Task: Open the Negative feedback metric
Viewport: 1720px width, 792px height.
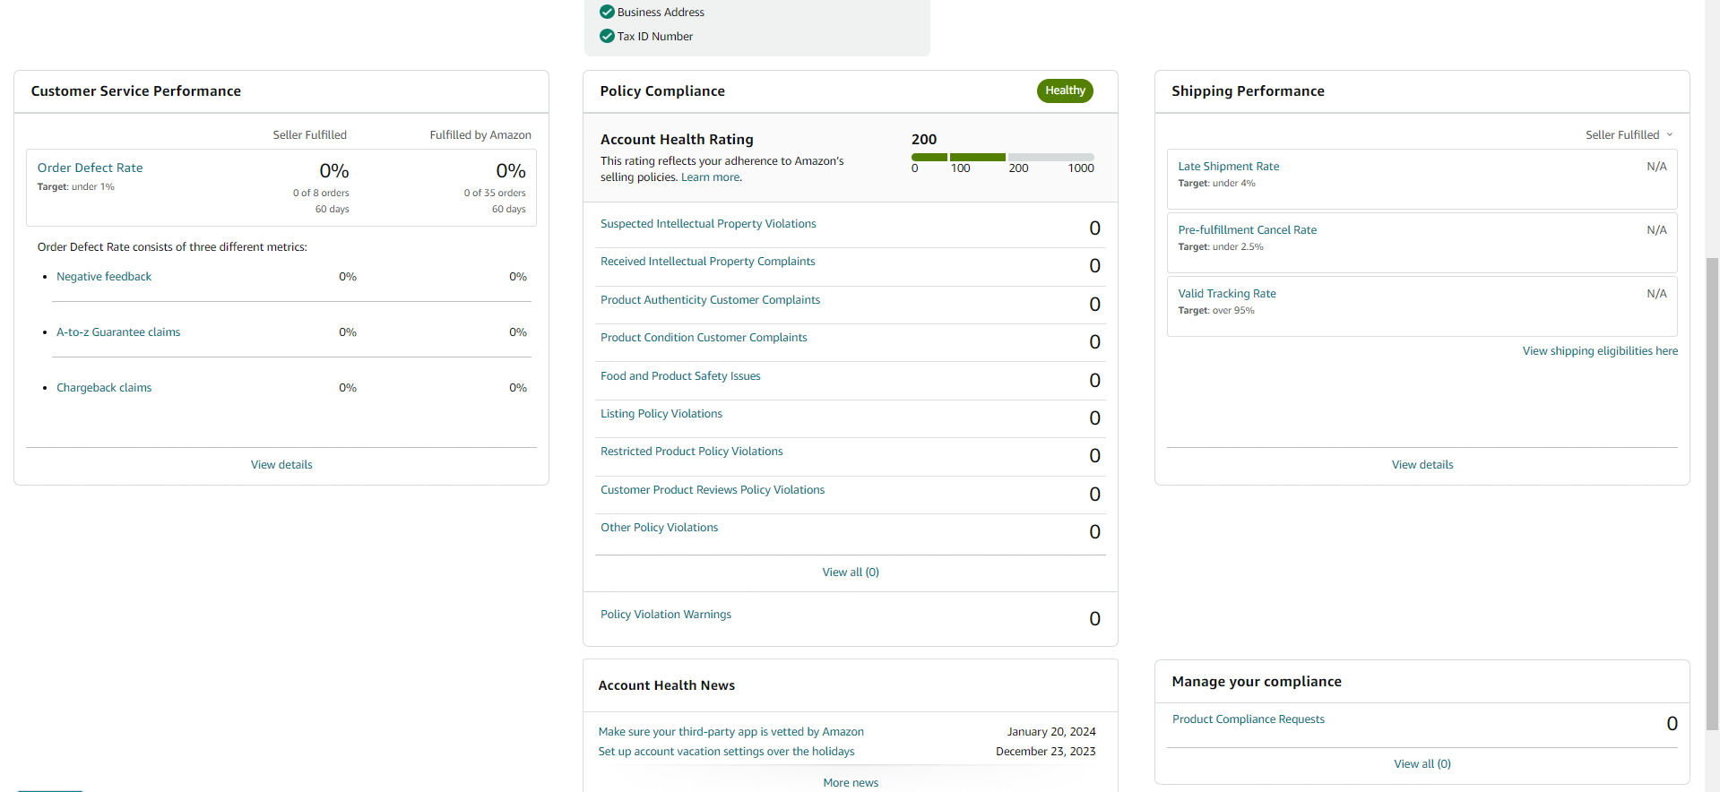Action: pyautogui.click(x=104, y=277)
